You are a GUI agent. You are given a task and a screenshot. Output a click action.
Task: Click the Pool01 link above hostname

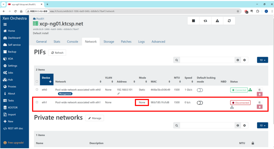point(40,19)
